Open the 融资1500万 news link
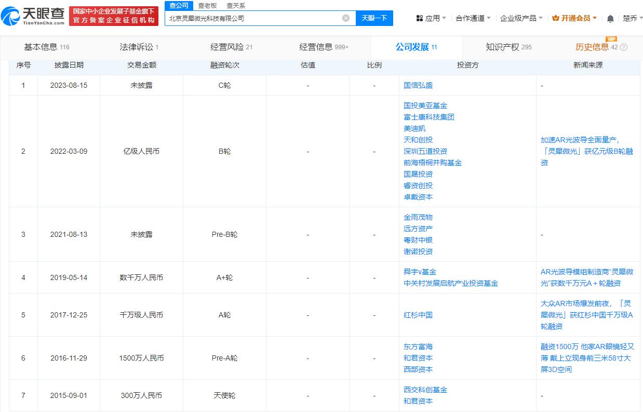Image resolution: width=643 pixels, height=412 pixels. (x=587, y=358)
